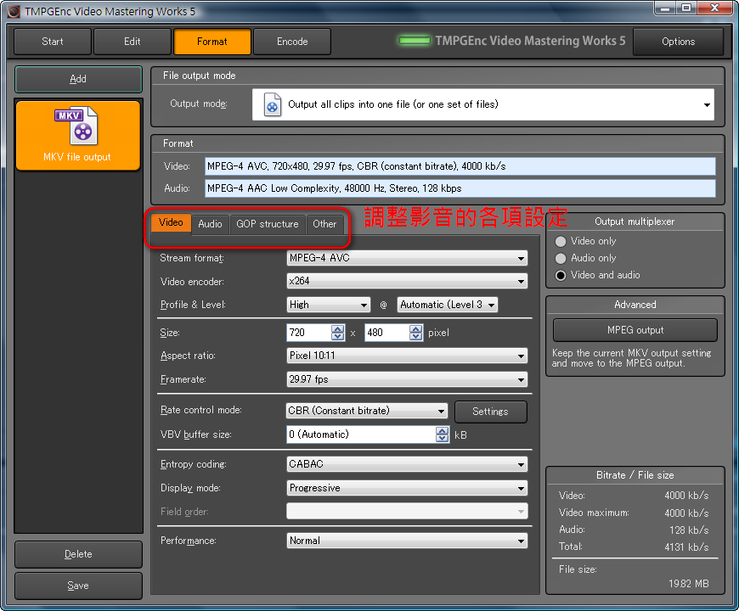The image size is (739, 611).
Task: Select the Video settings tab
Action: [x=171, y=222]
